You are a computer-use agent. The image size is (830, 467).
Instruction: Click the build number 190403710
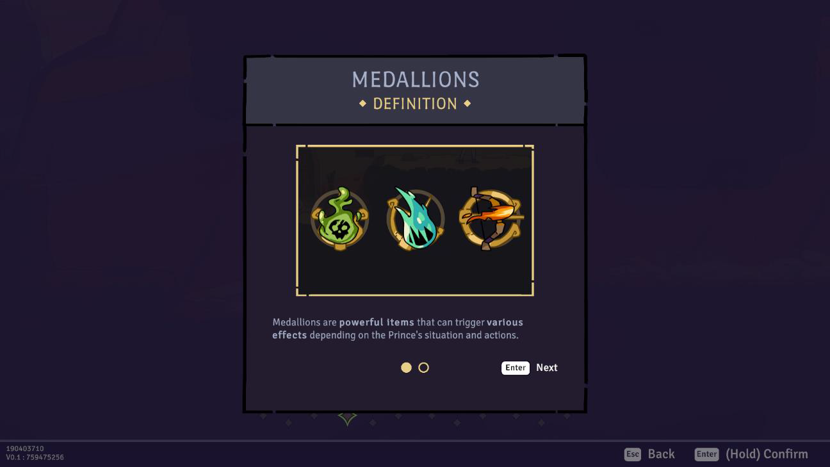[25, 449]
